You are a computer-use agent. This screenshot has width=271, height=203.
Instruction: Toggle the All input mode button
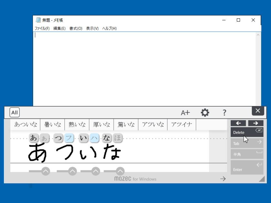[15, 112]
